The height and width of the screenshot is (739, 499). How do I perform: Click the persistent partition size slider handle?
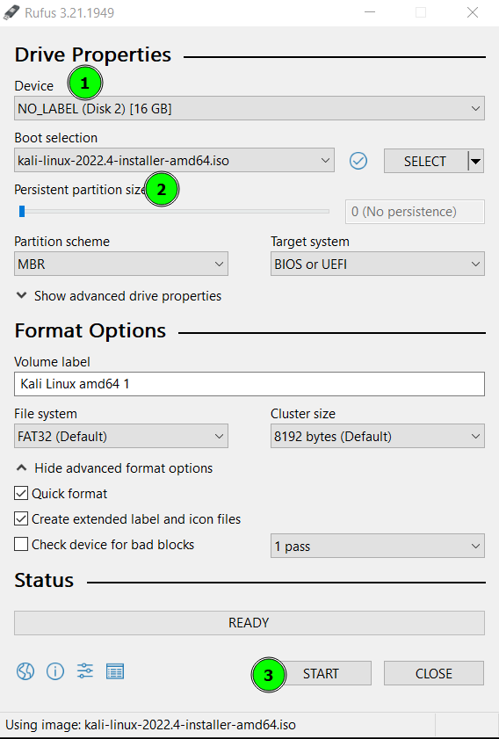22,212
